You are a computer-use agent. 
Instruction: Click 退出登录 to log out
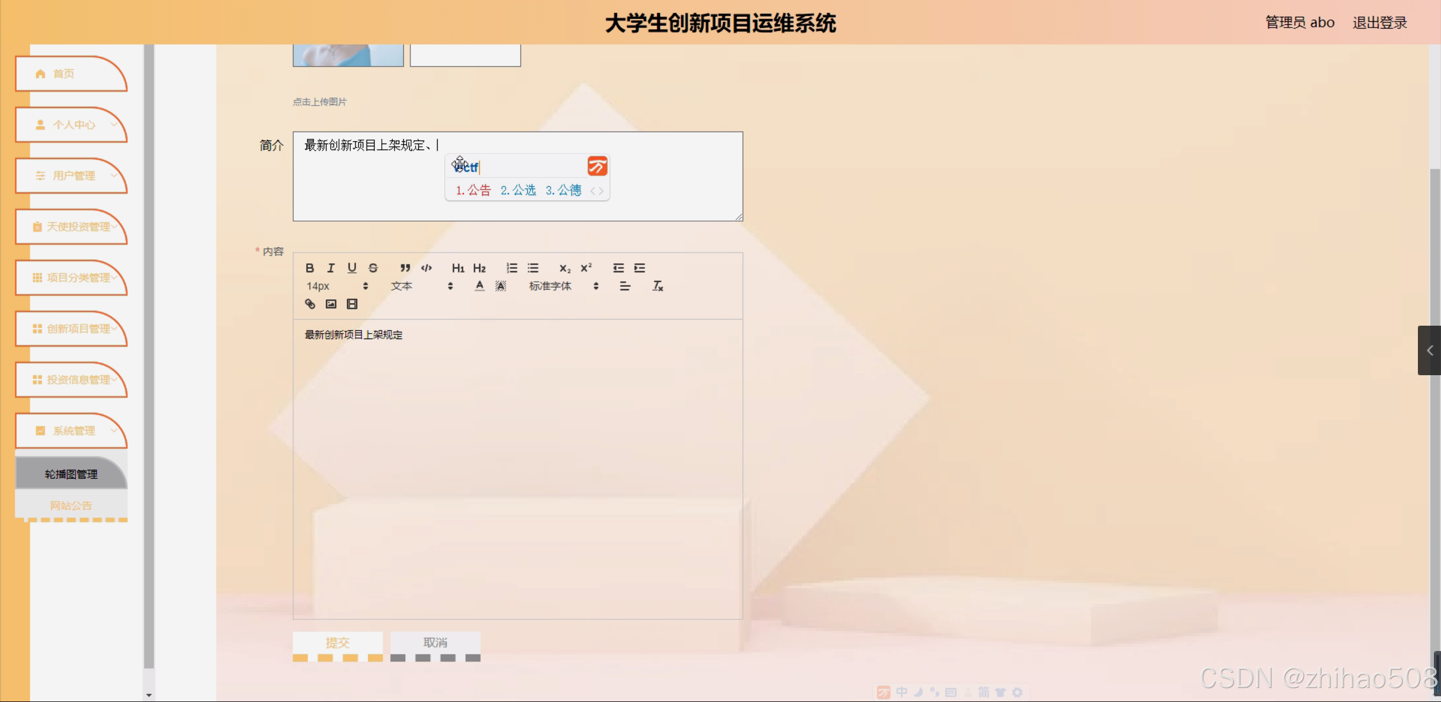point(1380,22)
